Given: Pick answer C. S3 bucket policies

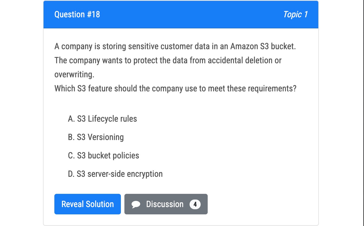Looking at the screenshot, I should [104, 155].
